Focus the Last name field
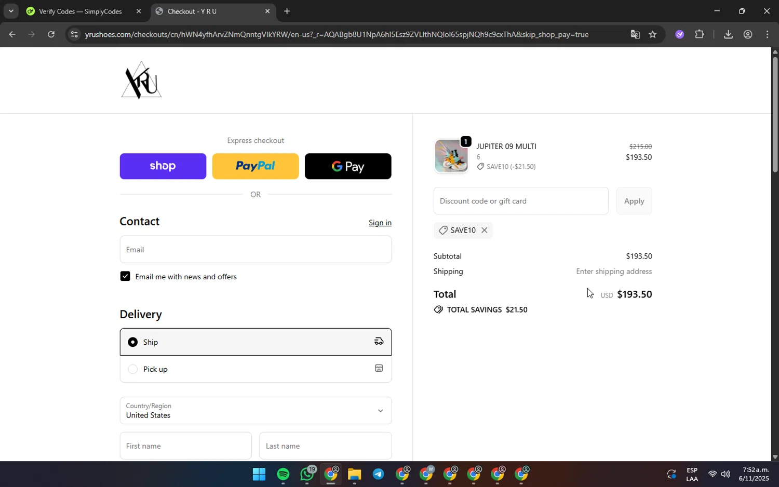 coord(326,446)
